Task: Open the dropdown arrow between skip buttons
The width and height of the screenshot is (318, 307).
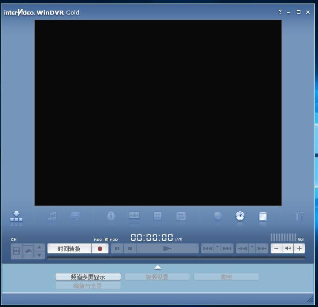Action: [217, 248]
